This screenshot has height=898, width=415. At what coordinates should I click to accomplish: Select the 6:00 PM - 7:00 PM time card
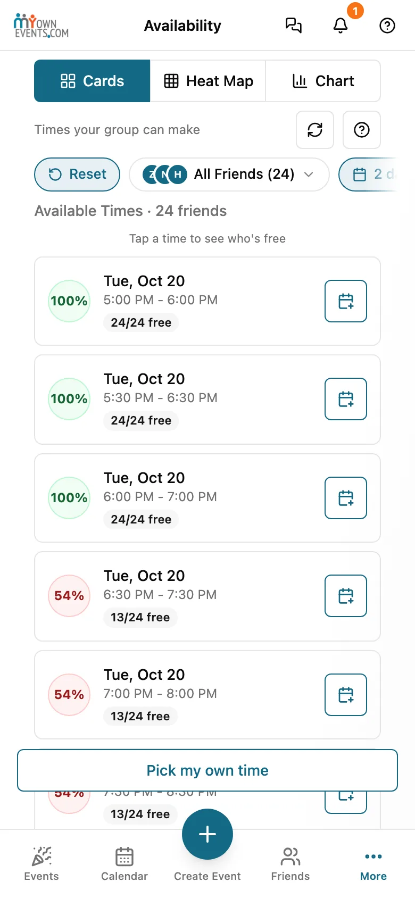[207, 498]
